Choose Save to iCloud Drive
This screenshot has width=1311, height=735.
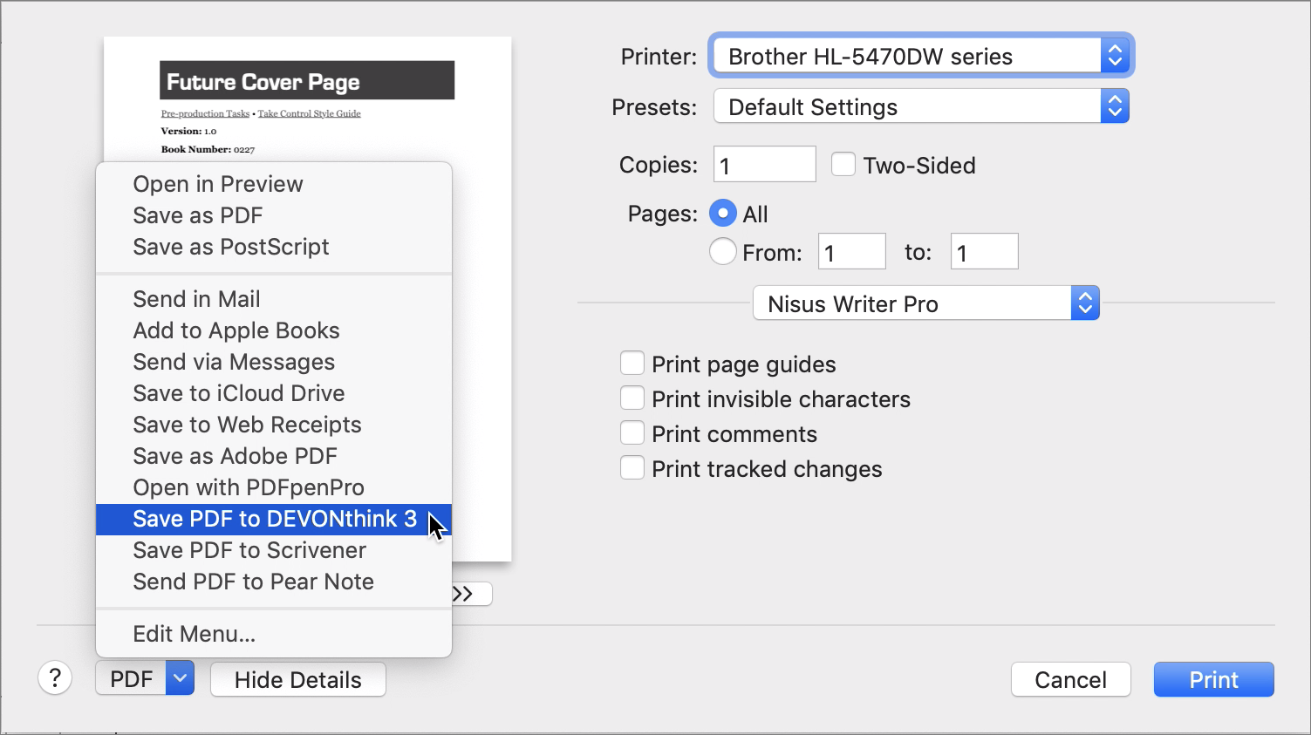[x=274, y=393]
